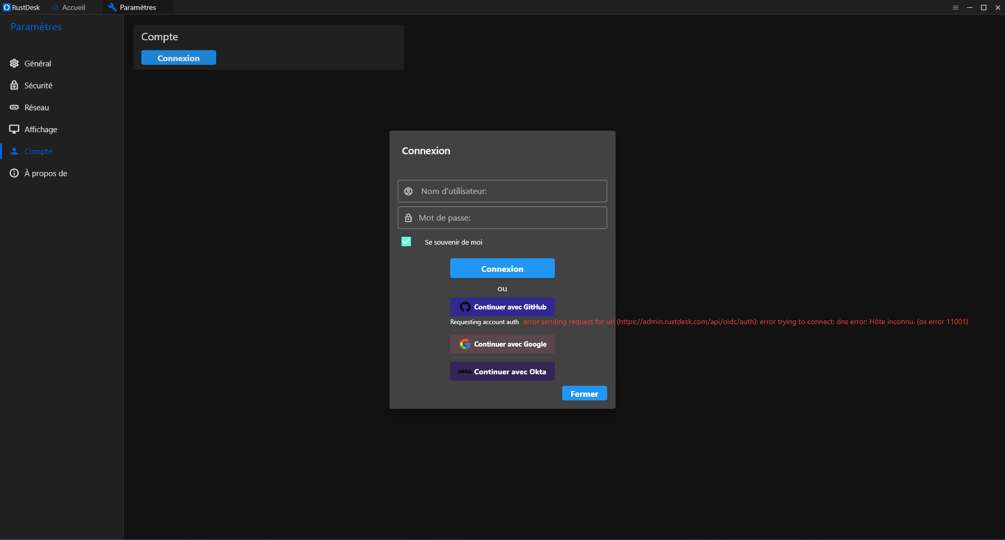The width and height of the screenshot is (1005, 540).
Task: Open the hamburger menu at top right
Action: [x=955, y=7]
